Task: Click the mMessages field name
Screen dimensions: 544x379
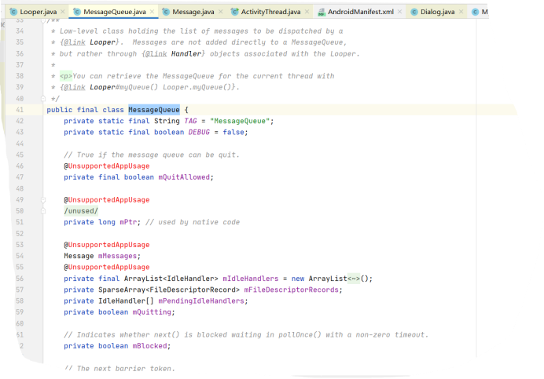Action: click(x=117, y=256)
